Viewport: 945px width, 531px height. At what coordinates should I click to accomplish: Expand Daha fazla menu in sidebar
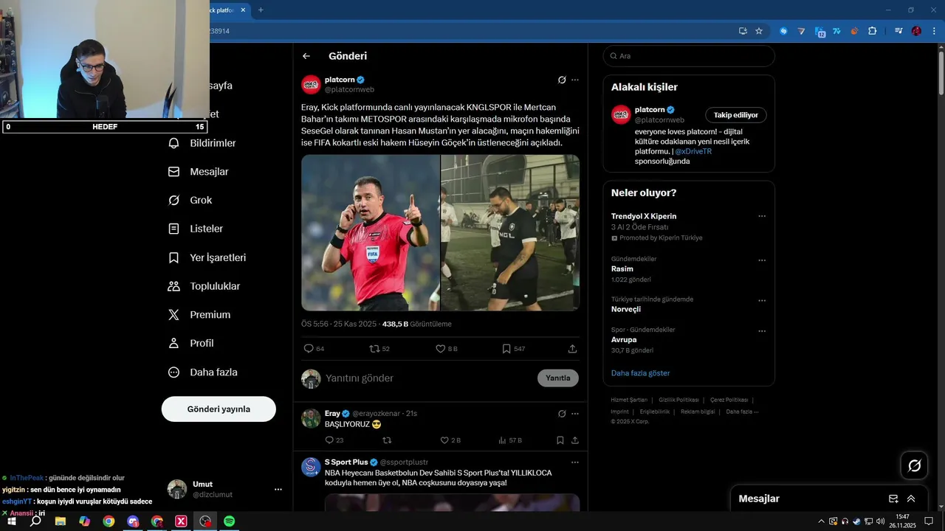click(x=203, y=372)
